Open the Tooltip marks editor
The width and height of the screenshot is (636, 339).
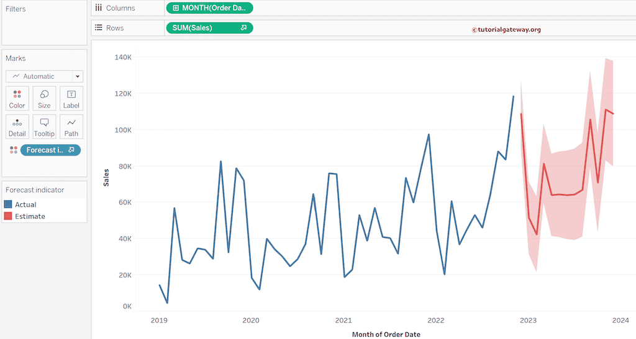(44, 126)
